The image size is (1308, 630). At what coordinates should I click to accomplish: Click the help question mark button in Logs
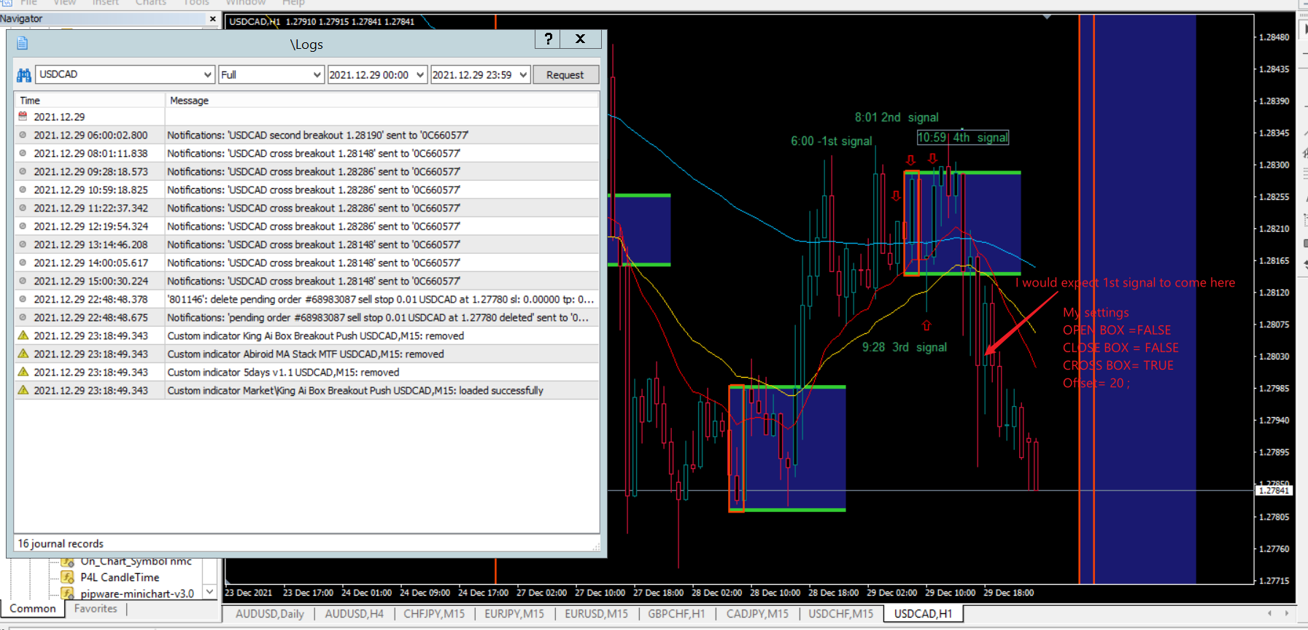pyautogui.click(x=548, y=39)
